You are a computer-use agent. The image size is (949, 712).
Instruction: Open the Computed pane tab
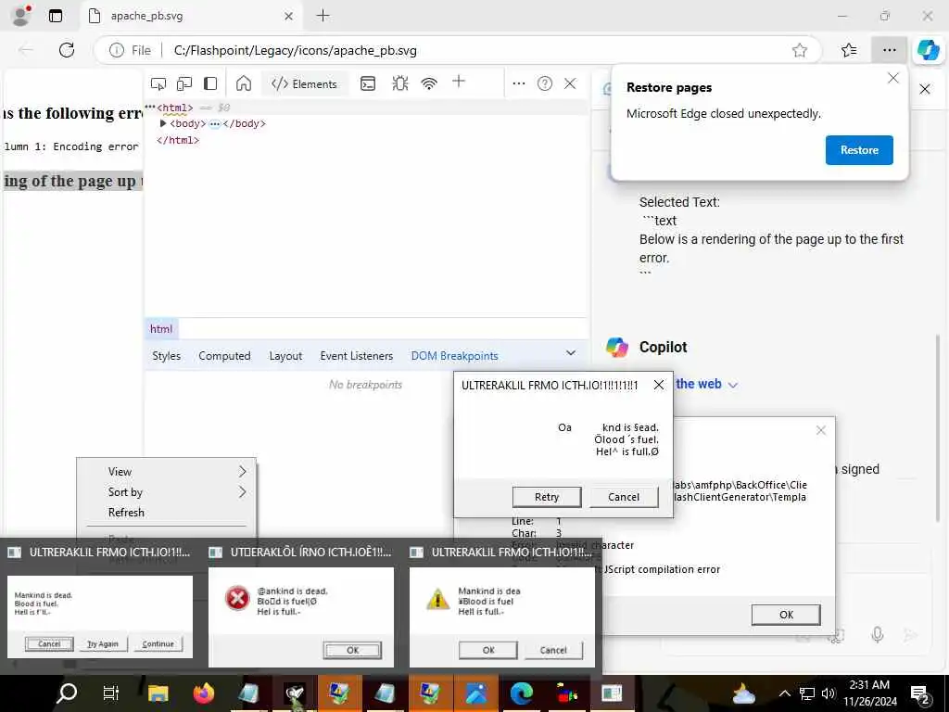click(224, 356)
